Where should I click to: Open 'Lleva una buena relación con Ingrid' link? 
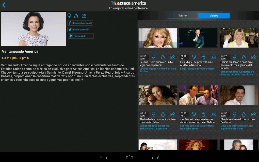(x=237, y=127)
